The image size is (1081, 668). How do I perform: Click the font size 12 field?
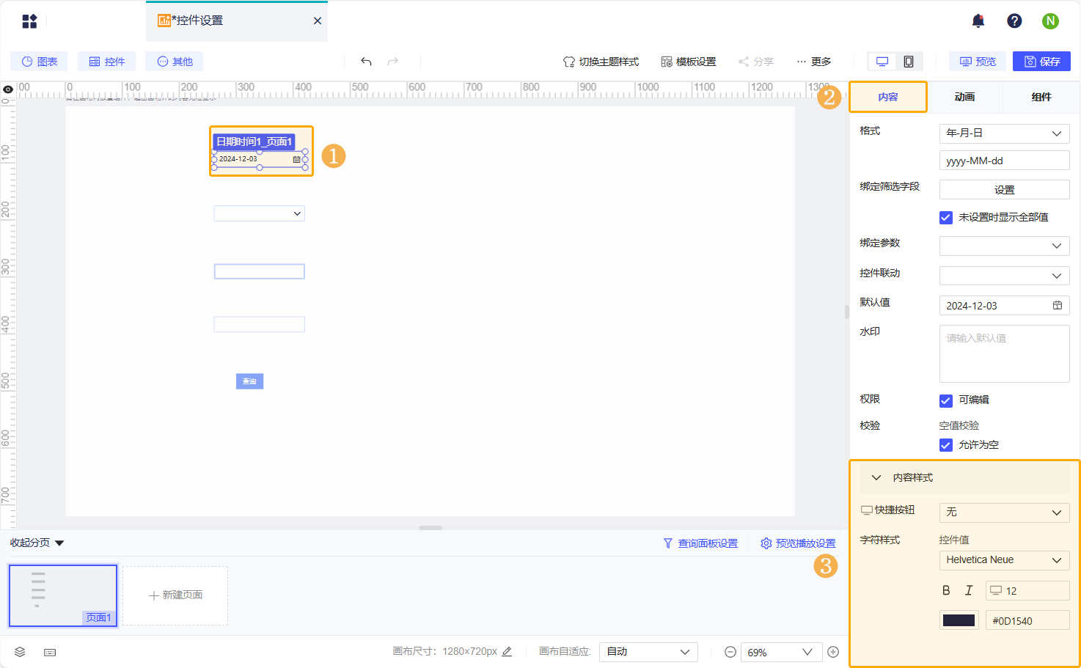pos(1027,590)
